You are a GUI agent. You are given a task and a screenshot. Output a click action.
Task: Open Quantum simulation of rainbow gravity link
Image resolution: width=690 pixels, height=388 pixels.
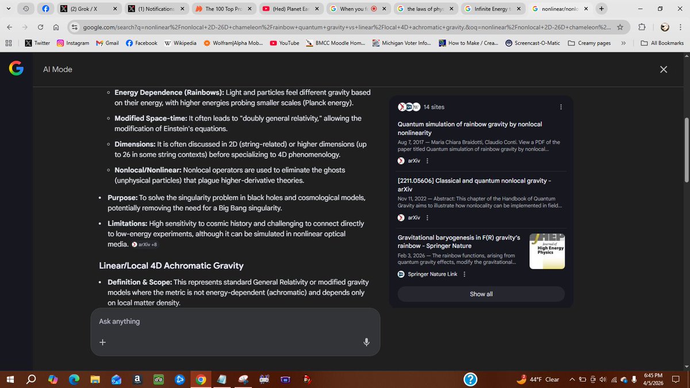(470, 128)
